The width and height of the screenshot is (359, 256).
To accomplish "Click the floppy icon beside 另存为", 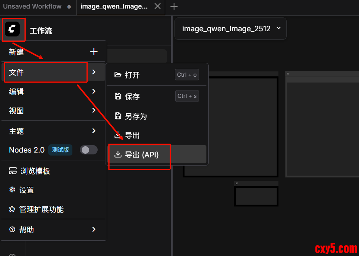I will [x=118, y=116].
